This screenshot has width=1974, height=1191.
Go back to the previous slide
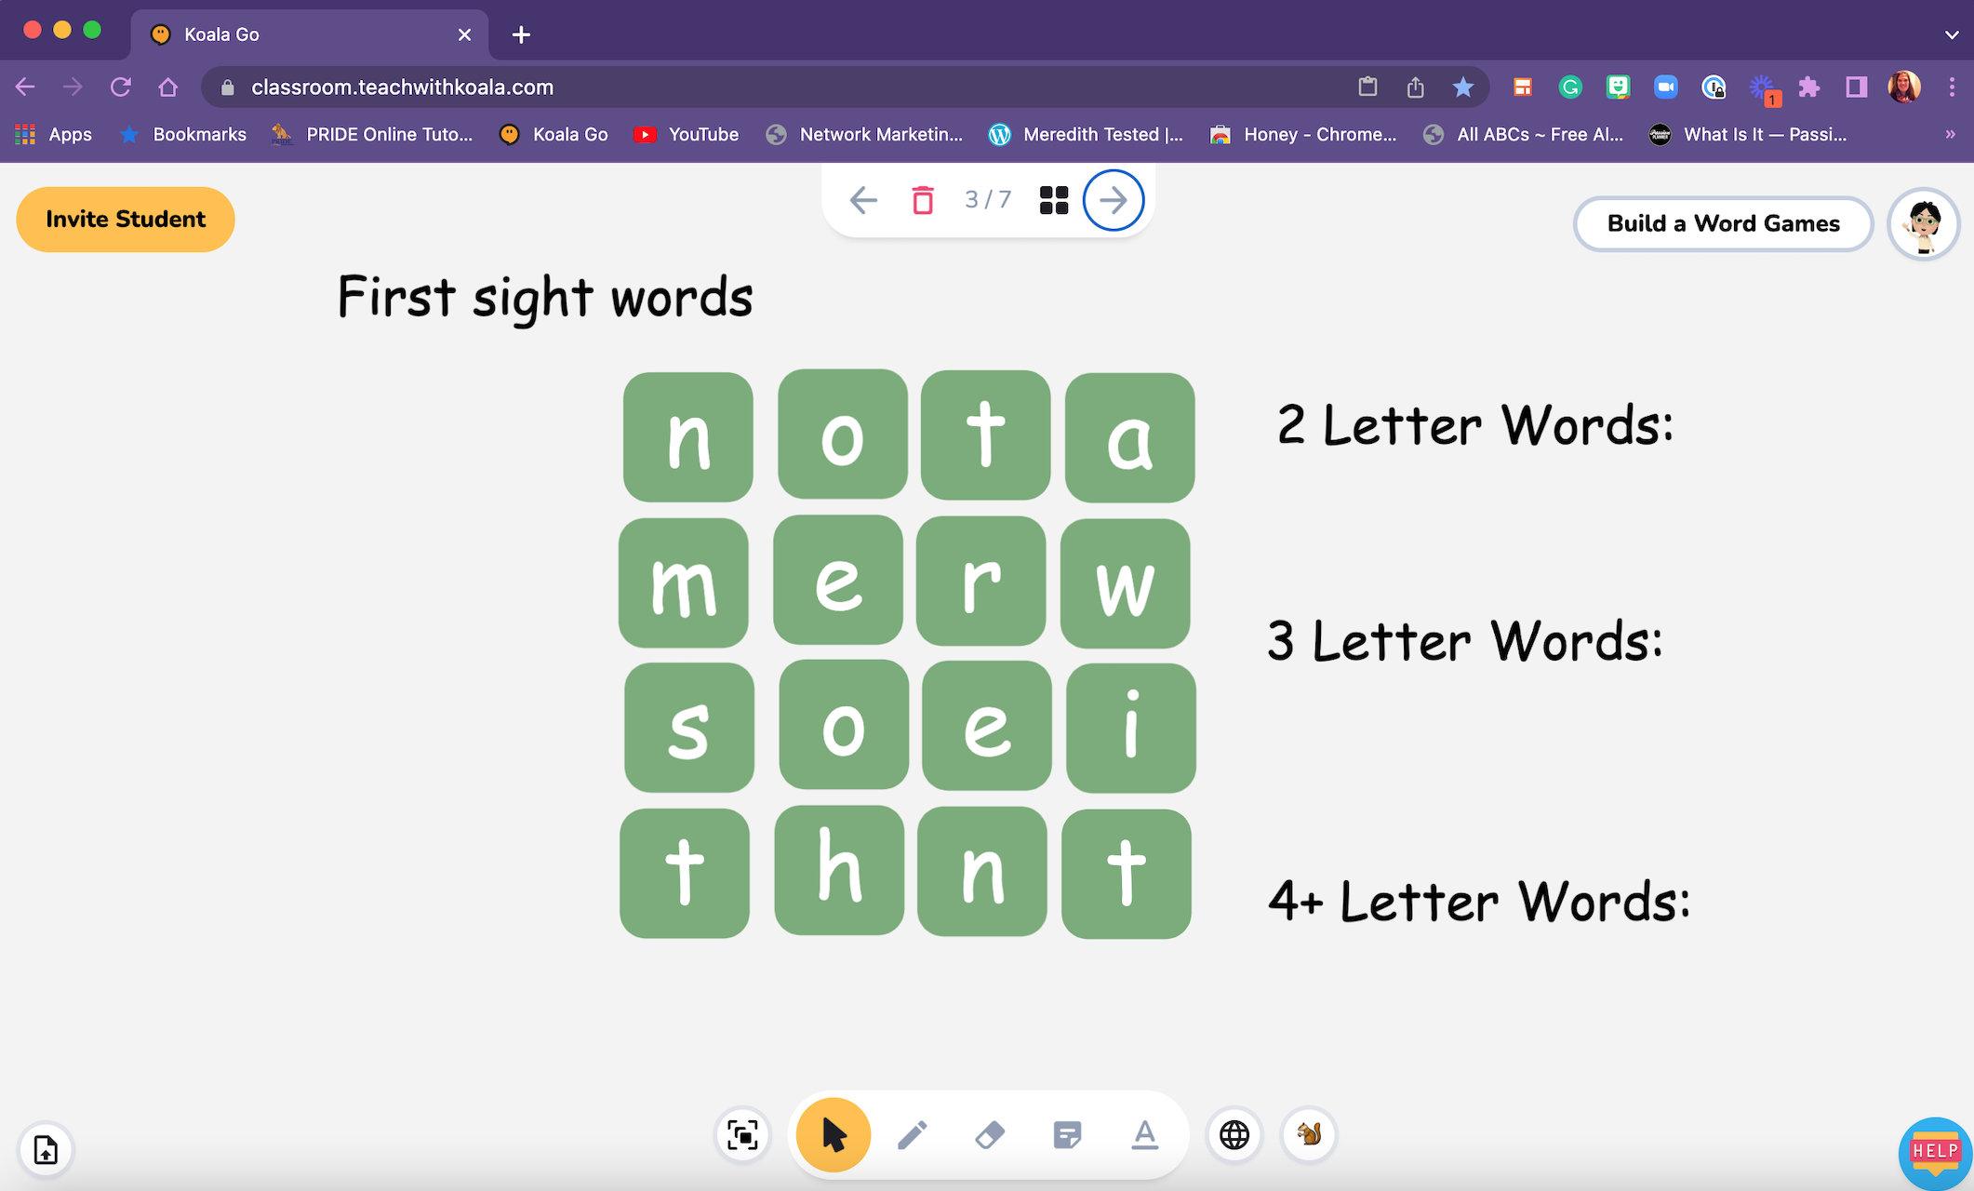pyautogui.click(x=862, y=199)
